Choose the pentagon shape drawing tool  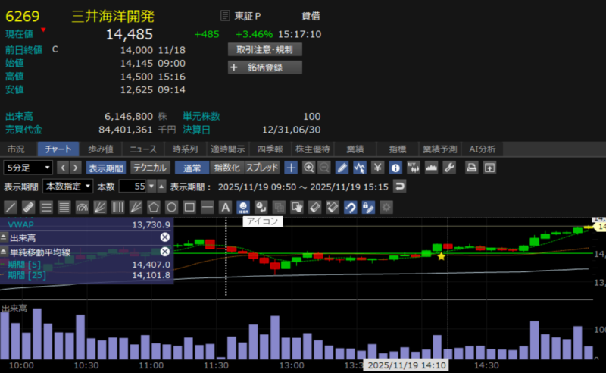155,206
